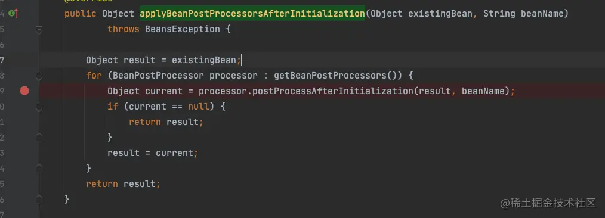Collapse method body at throws BeansException fold marker
Viewport: 605px width, 218px height.
39,29
